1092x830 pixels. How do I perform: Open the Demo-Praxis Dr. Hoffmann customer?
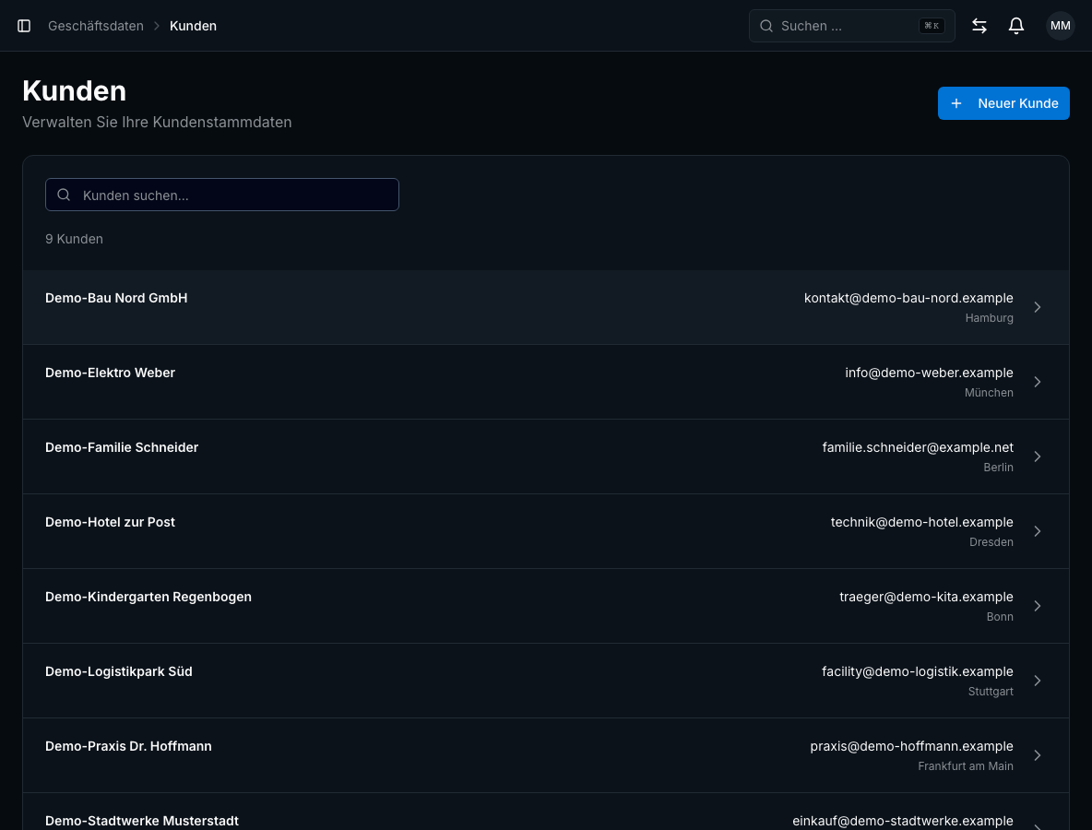coord(545,755)
